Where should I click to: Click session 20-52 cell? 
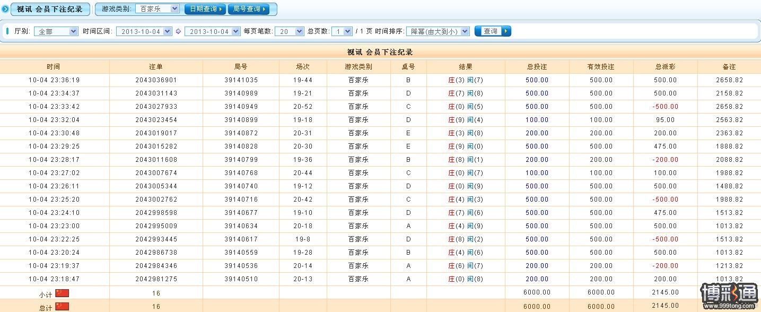(x=303, y=107)
